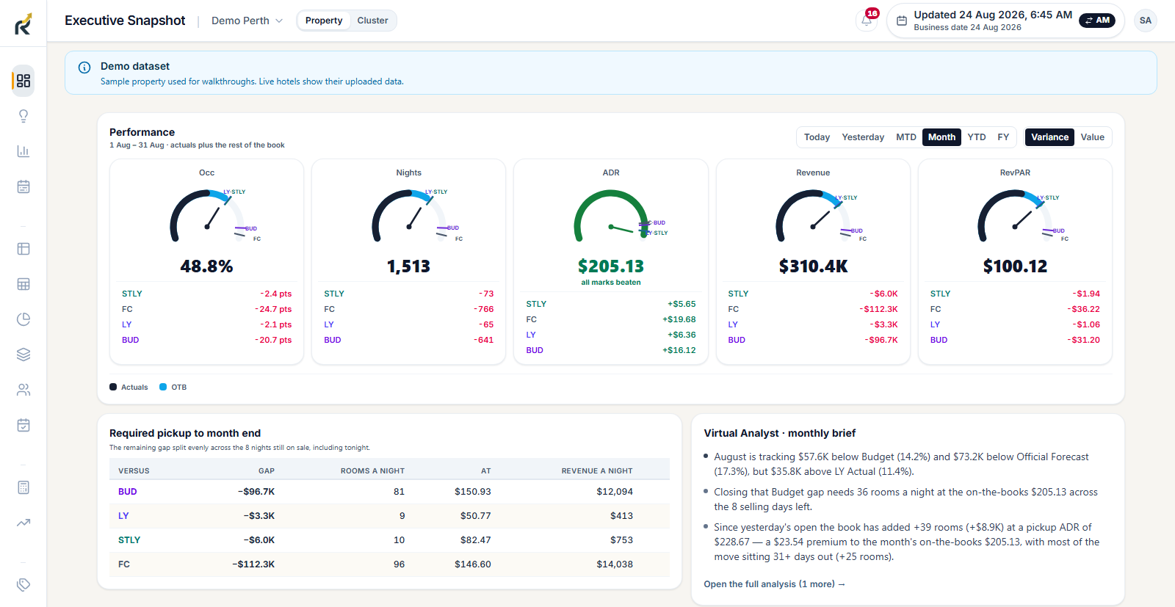Click the Executive Snapshot title
Screen dimensions: 1175x607
tap(125, 21)
